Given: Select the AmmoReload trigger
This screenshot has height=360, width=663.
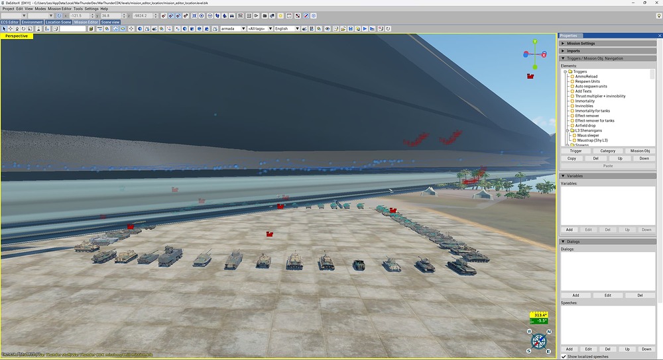Looking at the screenshot, I should tap(586, 76).
